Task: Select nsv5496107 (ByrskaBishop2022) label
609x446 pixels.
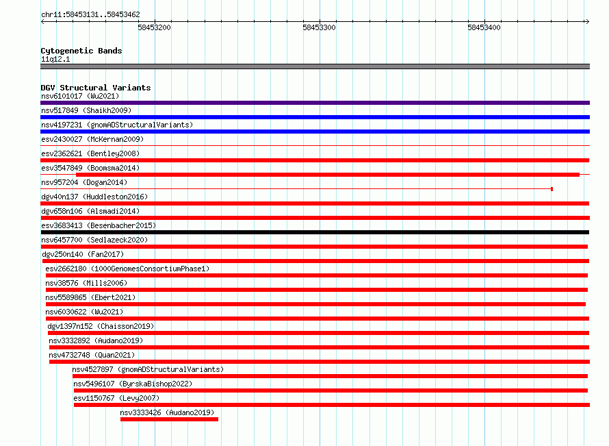Action: point(133,384)
